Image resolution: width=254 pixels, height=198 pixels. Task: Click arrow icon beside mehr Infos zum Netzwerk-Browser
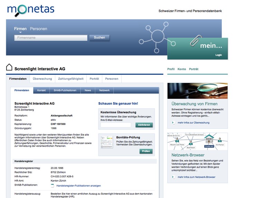pos(173,177)
